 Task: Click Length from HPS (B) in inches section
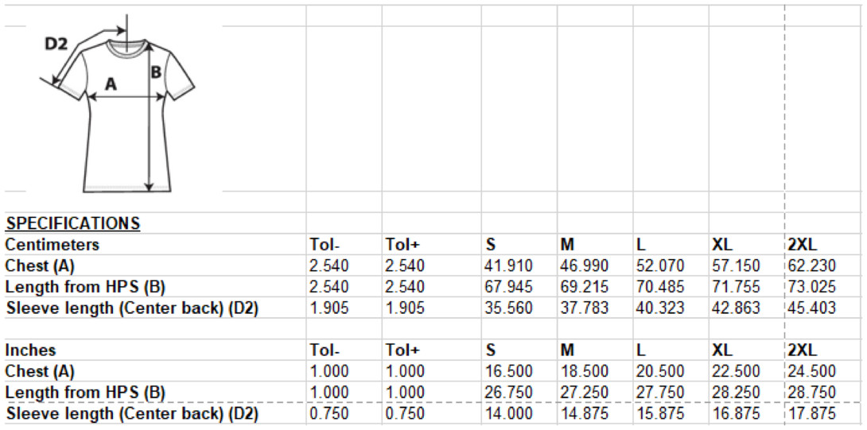(85, 392)
